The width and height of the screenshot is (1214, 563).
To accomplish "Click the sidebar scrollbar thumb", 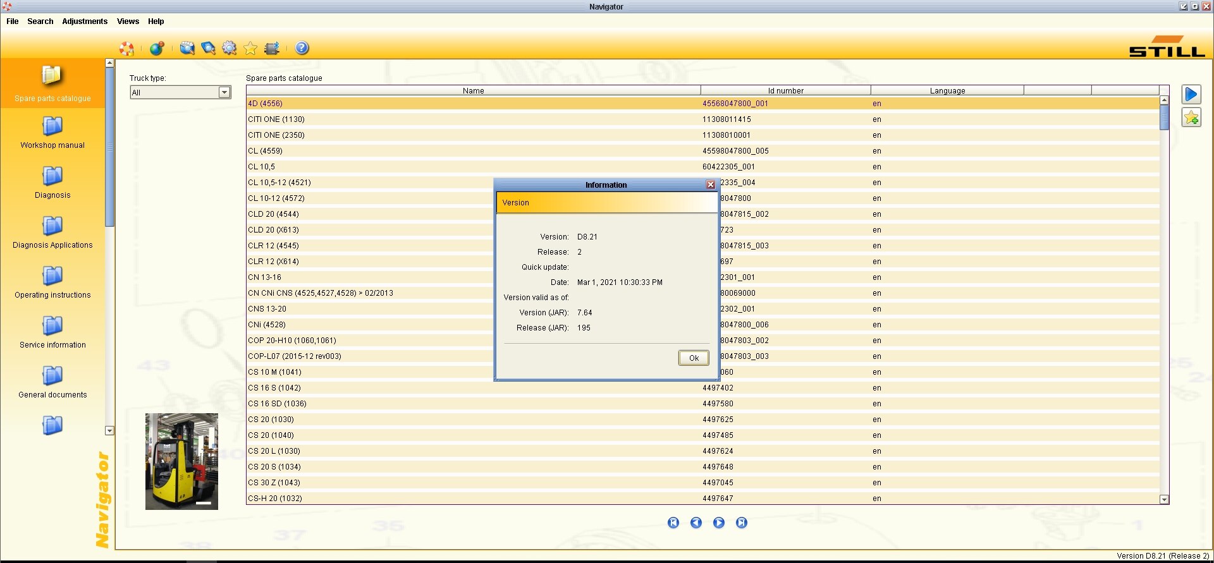I will click(x=109, y=147).
